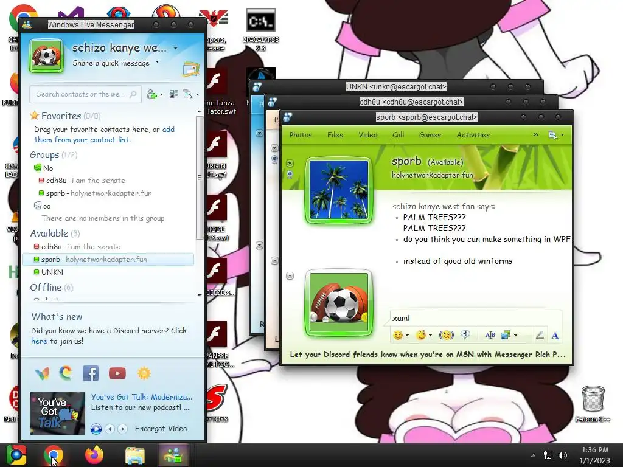The height and width of the screenshot is (467, 623).
Task: Click the Discord Rich Presence banner text
Action: click(428, 355)
